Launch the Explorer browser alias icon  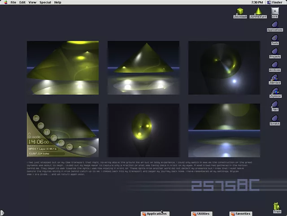(275, 92)
